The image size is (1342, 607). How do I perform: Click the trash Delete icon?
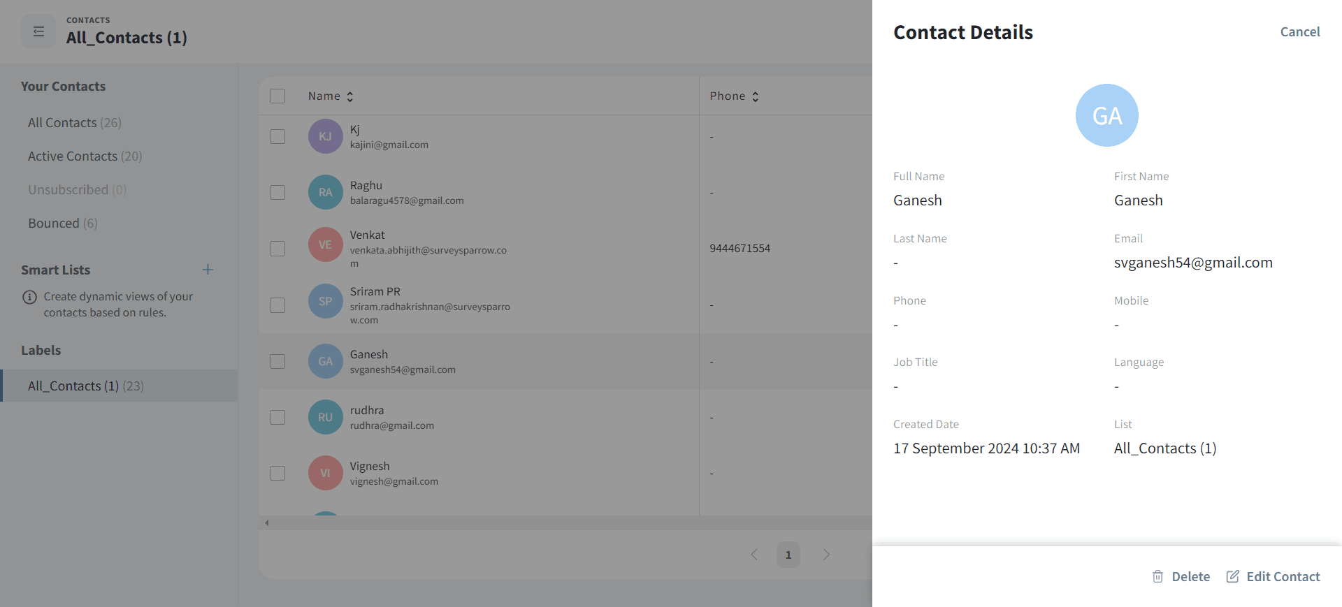[1157, 576]
